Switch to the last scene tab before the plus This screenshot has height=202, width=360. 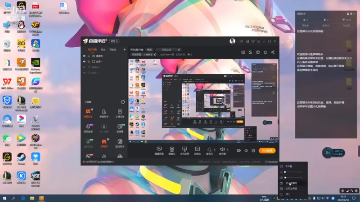pyautogui.click(x=113, y=49)
